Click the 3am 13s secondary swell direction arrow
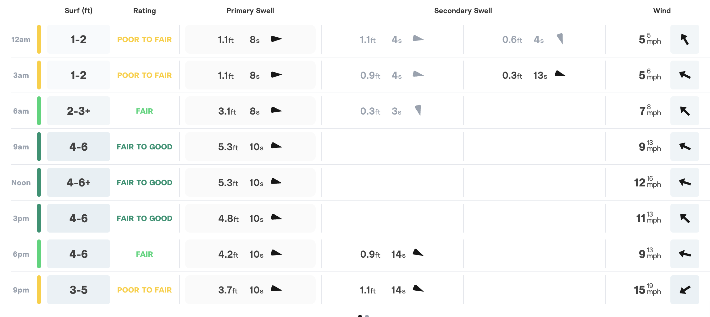Image resolution: width=710 pixels, height=317 pixels. pos(560,74)
